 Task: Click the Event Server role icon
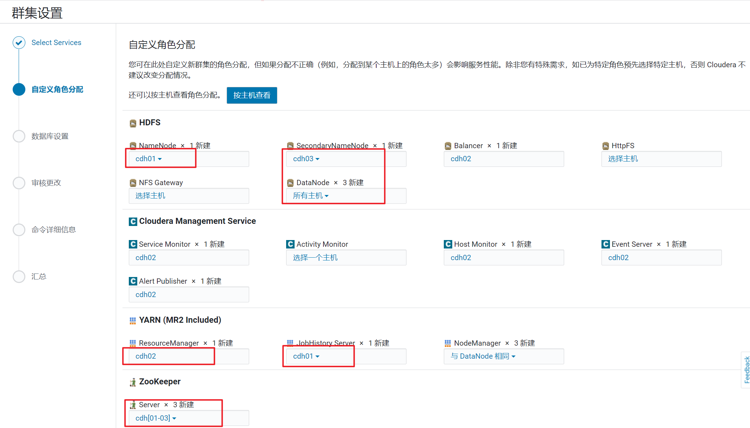pos(605,244)
